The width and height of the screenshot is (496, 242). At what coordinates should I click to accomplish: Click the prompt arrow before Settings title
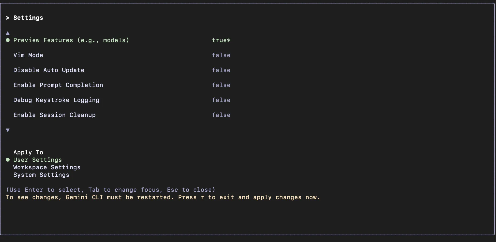point(8,18)
